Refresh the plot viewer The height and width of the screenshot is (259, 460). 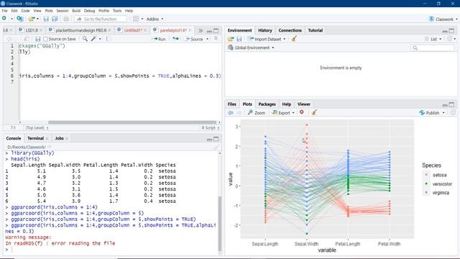(x=453, y=113)
